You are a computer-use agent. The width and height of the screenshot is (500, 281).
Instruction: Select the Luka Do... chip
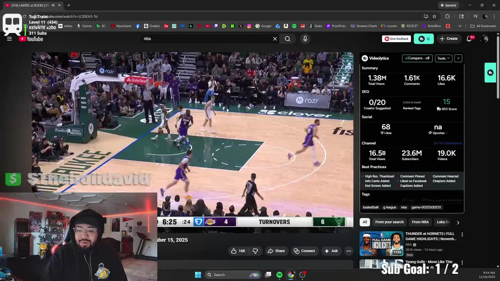click(x=443, y=222)
